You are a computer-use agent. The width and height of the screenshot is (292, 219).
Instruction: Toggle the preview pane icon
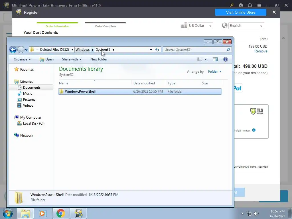[215, 59]
